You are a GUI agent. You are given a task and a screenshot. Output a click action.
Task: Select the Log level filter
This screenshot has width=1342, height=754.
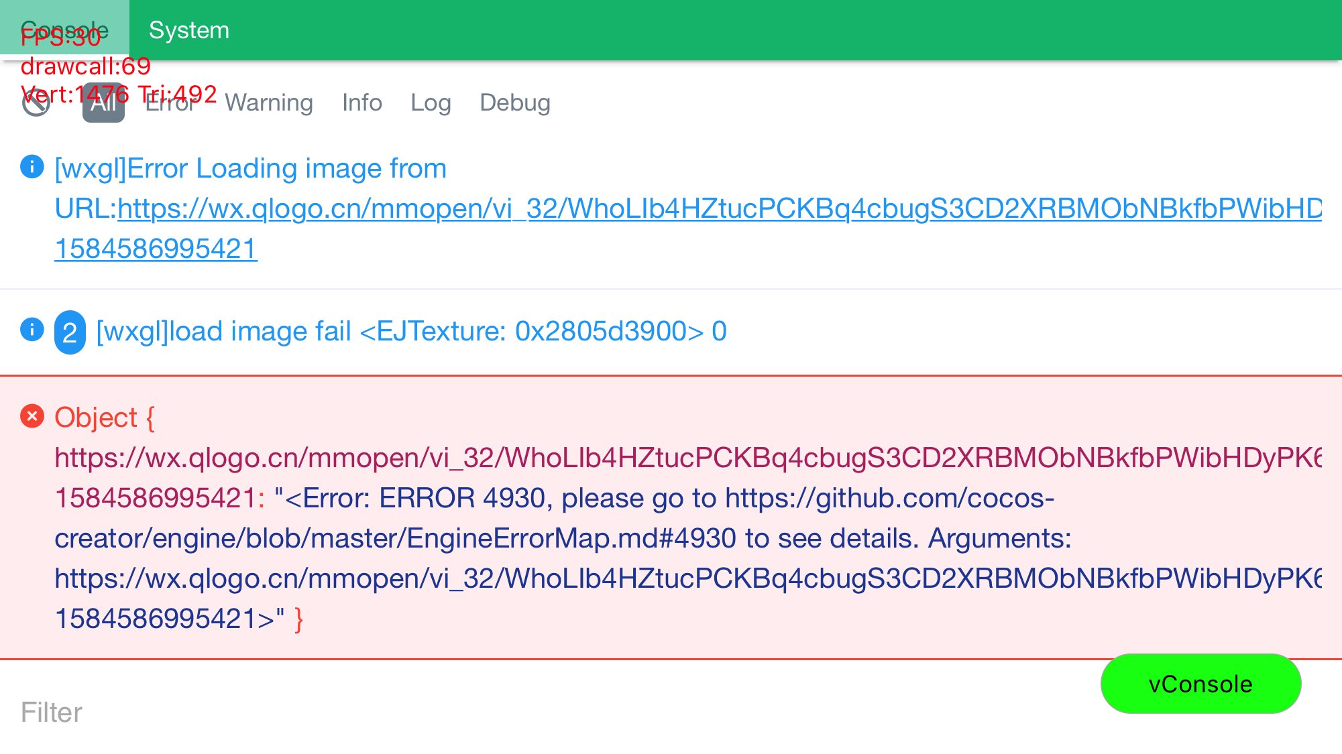pyautogui.click(x=431, y=103)
